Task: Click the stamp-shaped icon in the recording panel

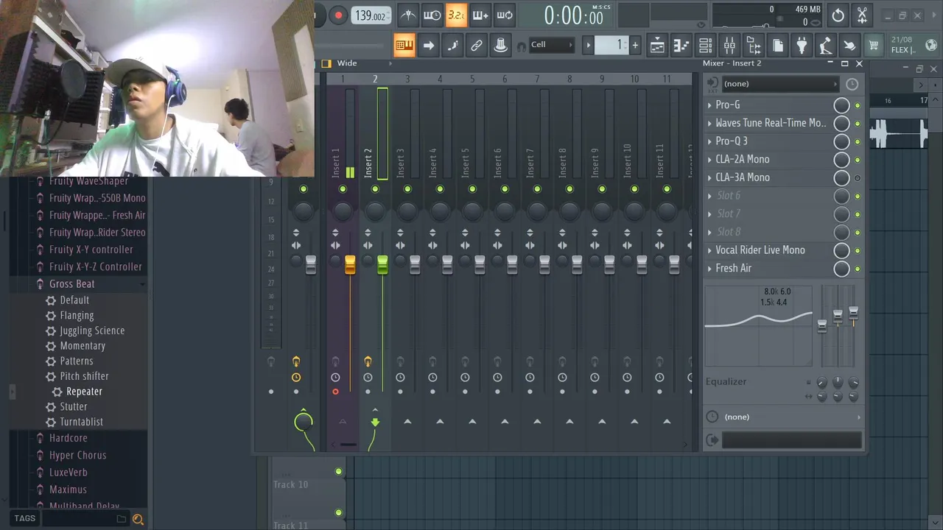Action: tap(501, 46)
